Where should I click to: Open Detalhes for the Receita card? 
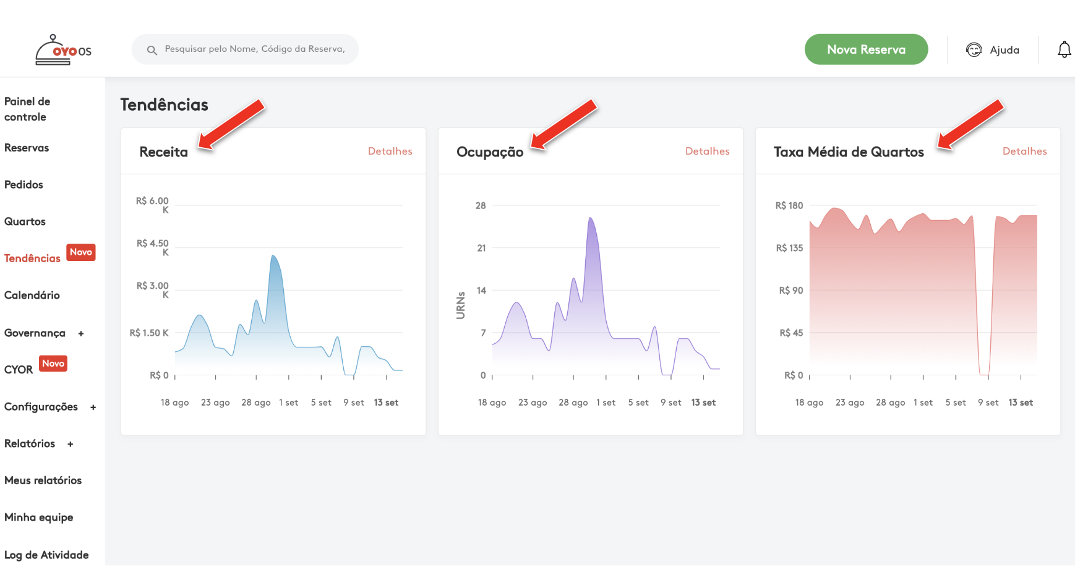pyautogui.click(x=390, y=151)
